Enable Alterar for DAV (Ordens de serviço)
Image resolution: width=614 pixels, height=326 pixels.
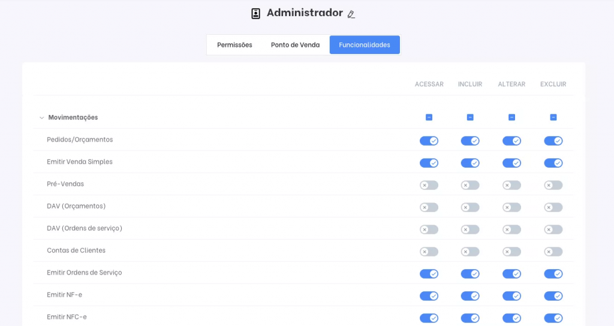coord(511,230)
